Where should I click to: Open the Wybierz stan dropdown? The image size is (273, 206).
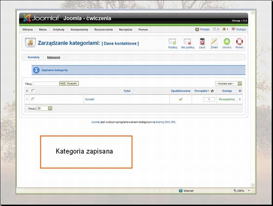click(x=229, y=84)
